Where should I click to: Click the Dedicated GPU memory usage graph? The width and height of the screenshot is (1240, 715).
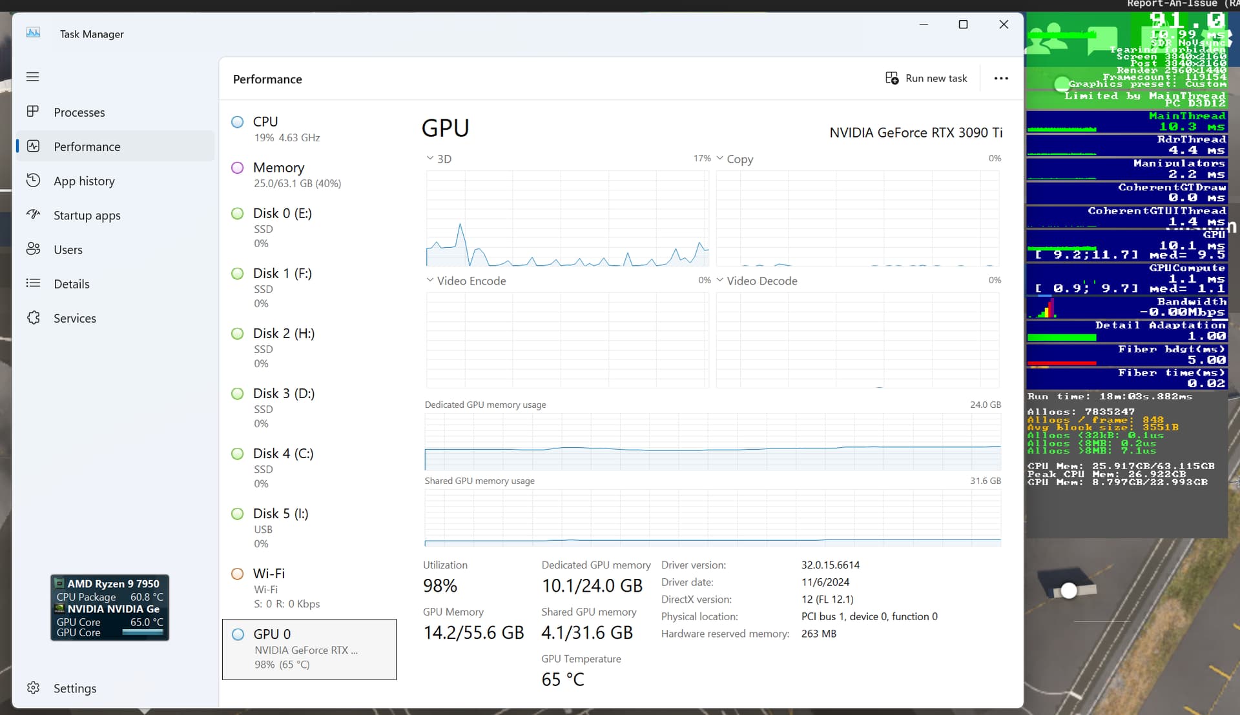(x=712, y=442)
